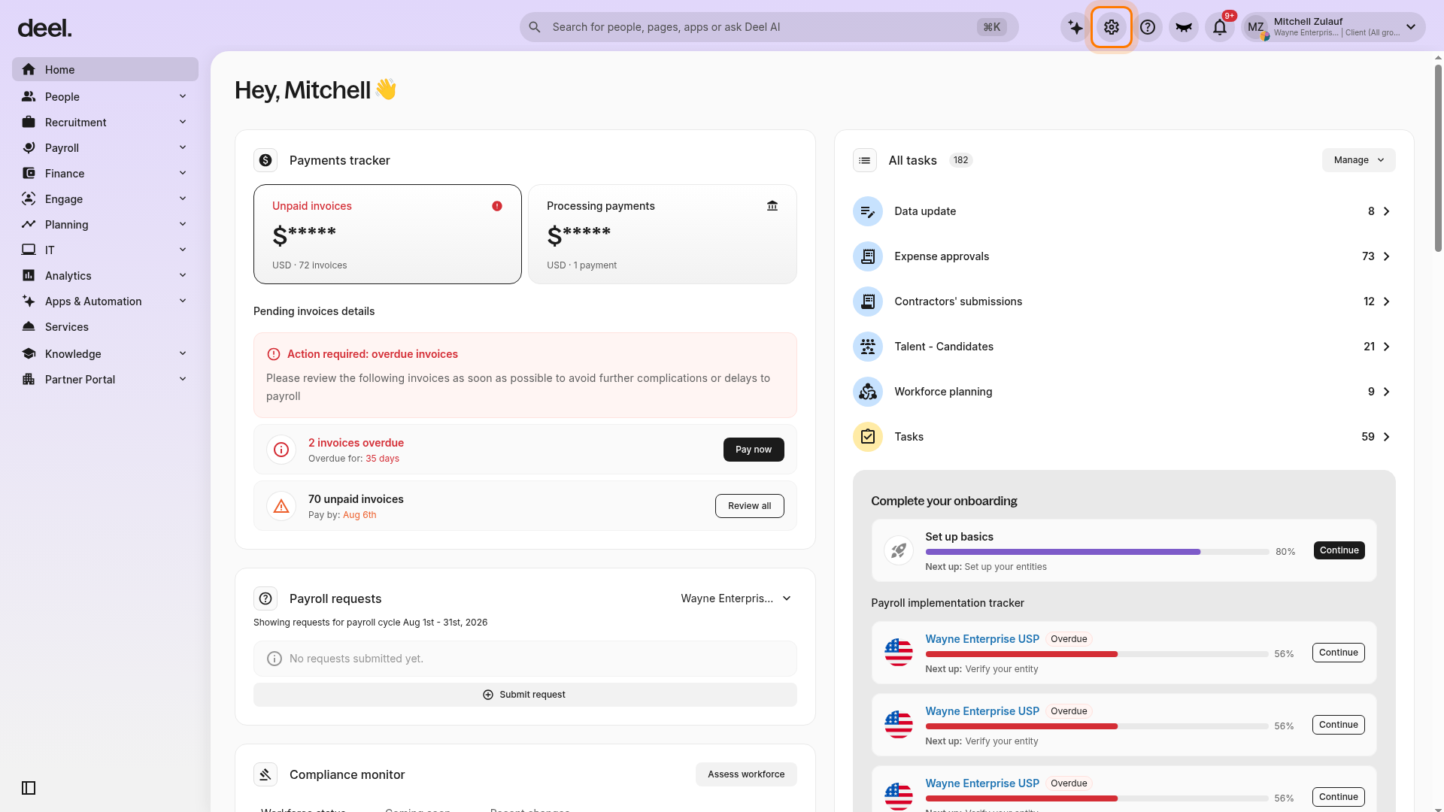This screenshot has height=812, width=1444.
Task: Click the Deel logo
Action: click(45, 29)
